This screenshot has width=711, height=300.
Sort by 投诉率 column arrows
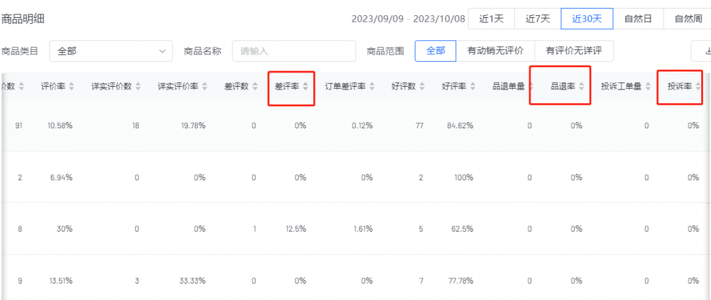pyautogui.click(x=697, y=86)
